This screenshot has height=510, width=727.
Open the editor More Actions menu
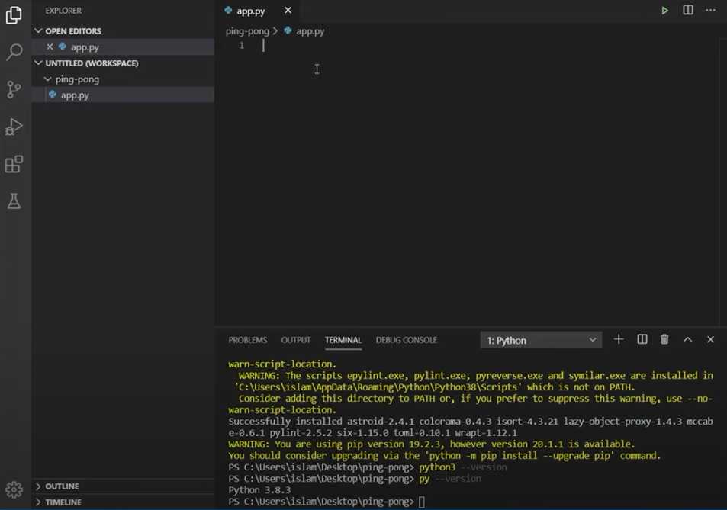point(710,10)
